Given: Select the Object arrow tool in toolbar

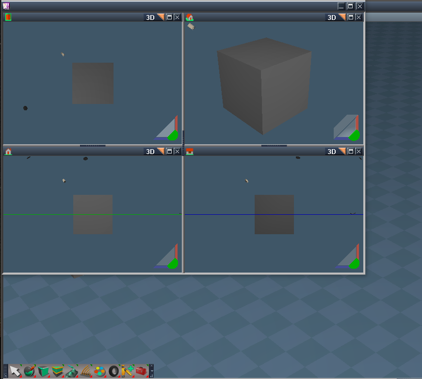Looking at the screenshot, I should [15, 371].
